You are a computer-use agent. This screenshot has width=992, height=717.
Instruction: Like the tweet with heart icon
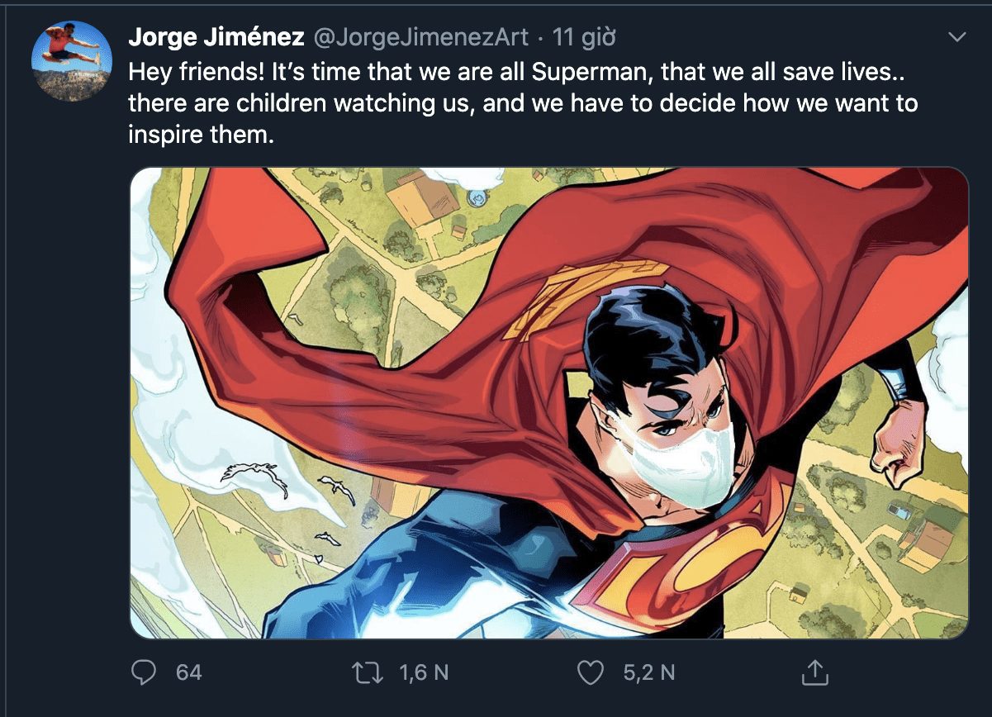click(590, 672)
